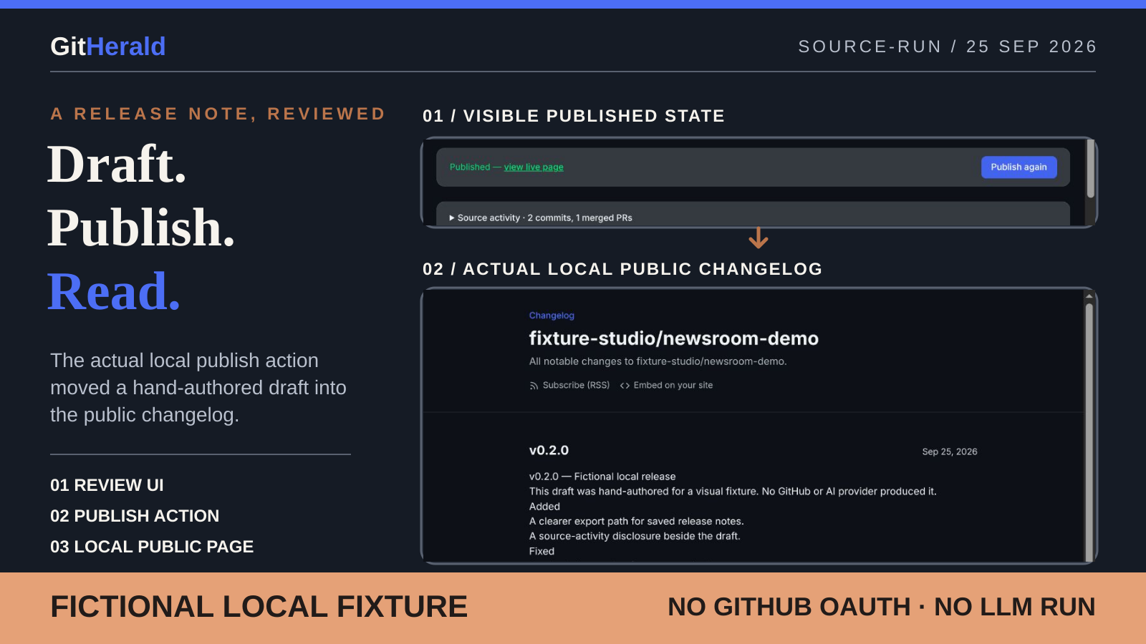Viewport: 1146px width, 644px height.
Task: Click 'All notable changes' subtitle text
Action: (x=658, y=361)
